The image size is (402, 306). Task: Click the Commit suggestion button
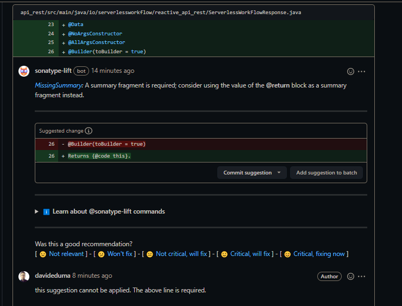tap(247, 173)
